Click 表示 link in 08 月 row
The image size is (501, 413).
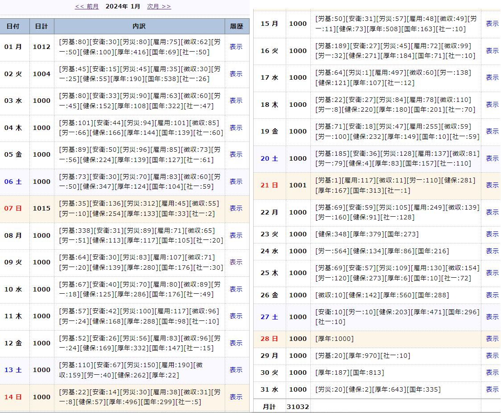236,236
